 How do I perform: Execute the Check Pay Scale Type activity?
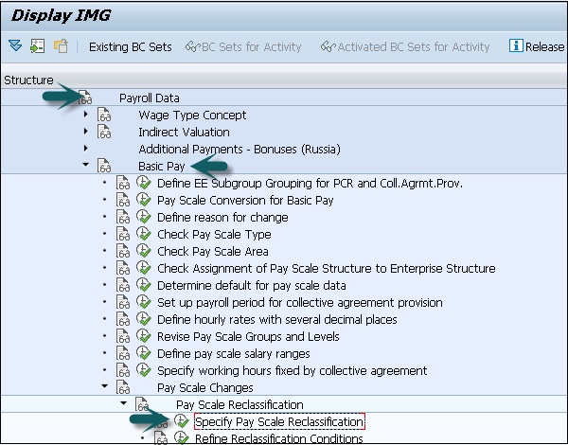(143, 235)
